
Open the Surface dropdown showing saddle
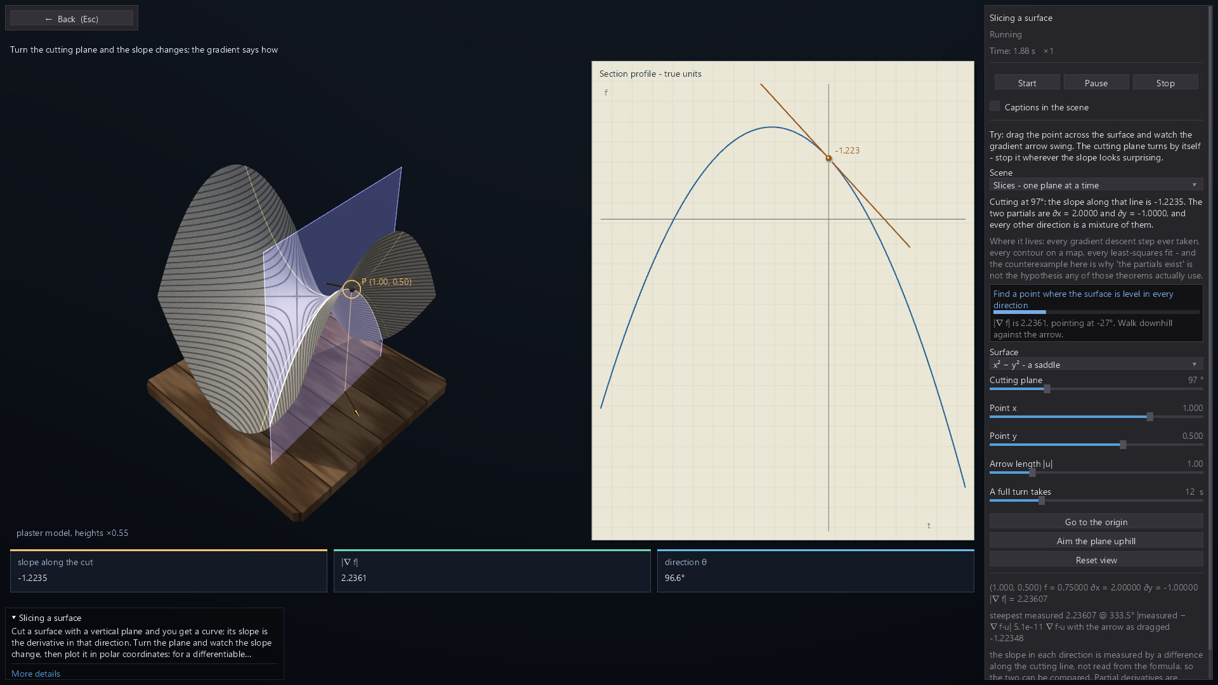point(1096,365)
